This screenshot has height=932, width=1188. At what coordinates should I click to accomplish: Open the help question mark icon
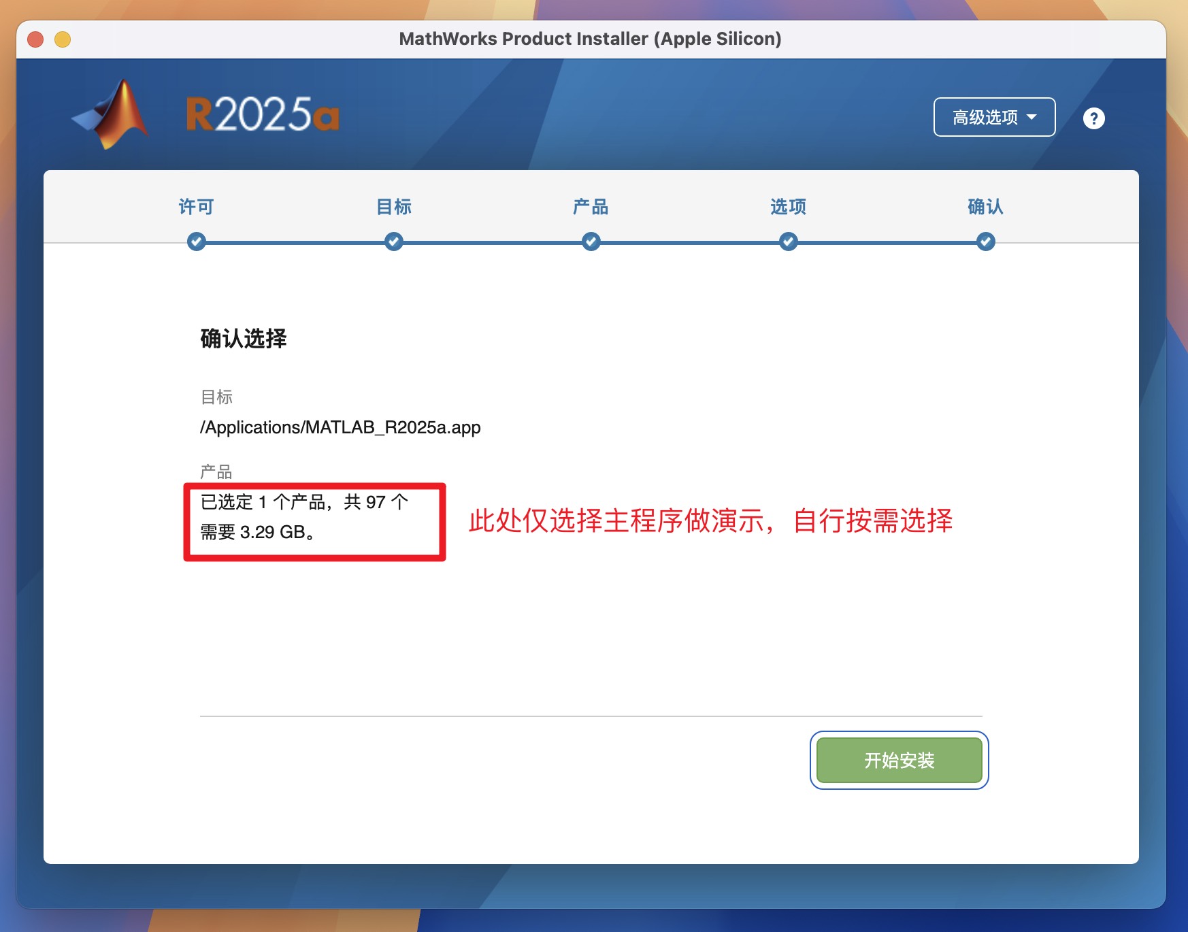(x=1093, y=118)
